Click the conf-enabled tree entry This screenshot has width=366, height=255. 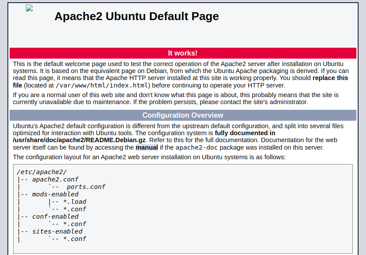[x=55, y=217]
